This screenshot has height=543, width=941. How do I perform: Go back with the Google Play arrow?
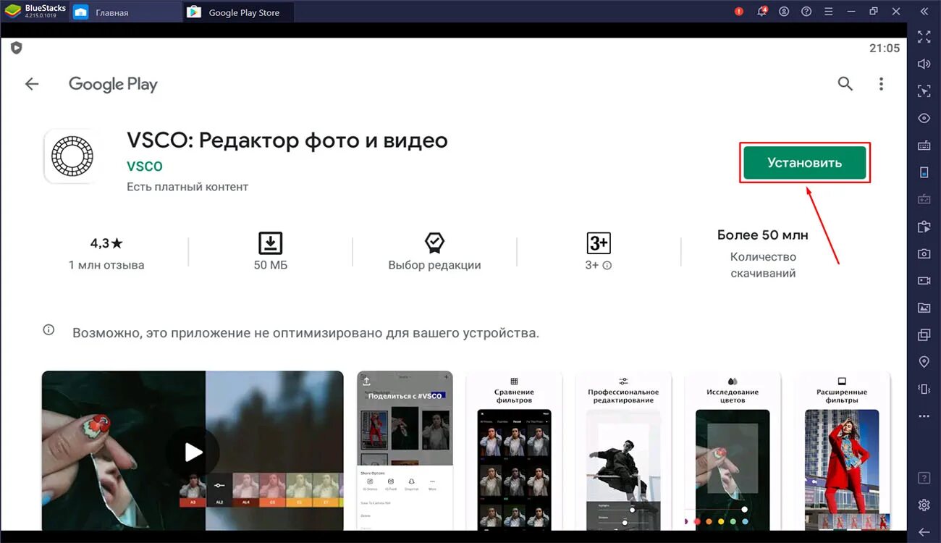pyautogui.click(x=32, y=84)
